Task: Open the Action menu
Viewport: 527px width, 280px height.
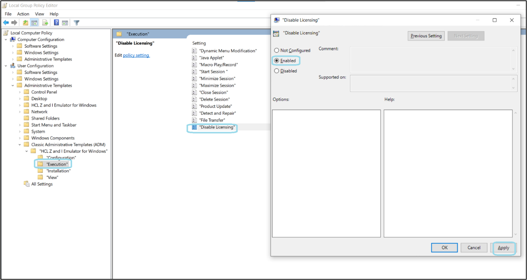Action: point(23,14)
